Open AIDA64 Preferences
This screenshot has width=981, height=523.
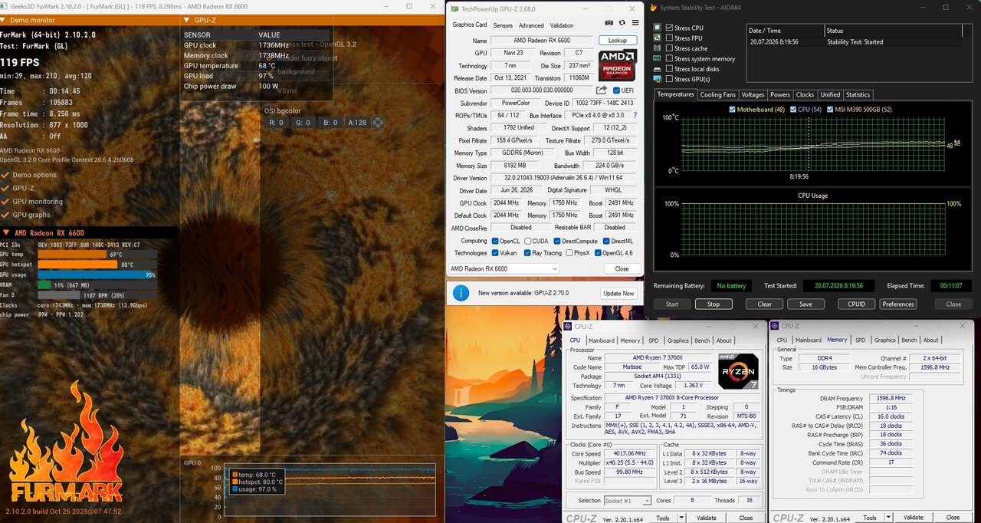[x=897, y=304]
